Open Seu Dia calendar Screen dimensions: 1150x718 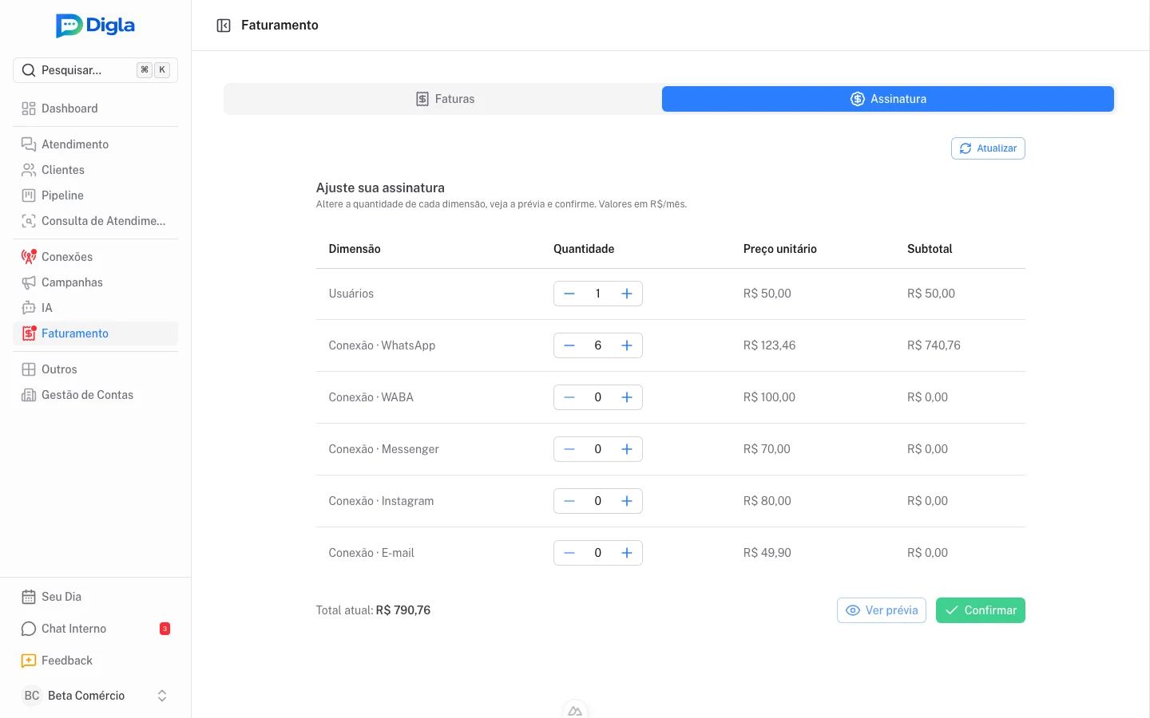point(95,597)
